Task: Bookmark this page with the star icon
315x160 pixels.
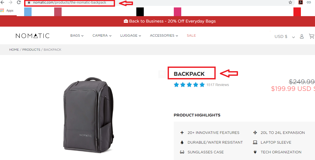Action: coord(290,2)
